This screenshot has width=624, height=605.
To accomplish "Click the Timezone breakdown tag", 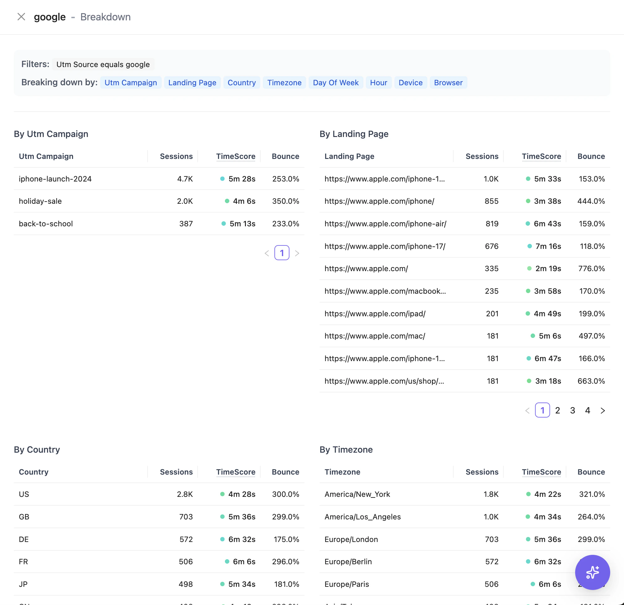I will (x=284, y=82).
